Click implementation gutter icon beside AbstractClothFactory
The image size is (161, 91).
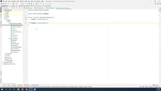click(26, 17)
